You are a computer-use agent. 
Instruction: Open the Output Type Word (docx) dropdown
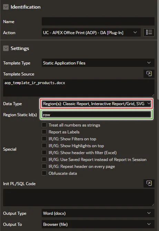[98, 213]
